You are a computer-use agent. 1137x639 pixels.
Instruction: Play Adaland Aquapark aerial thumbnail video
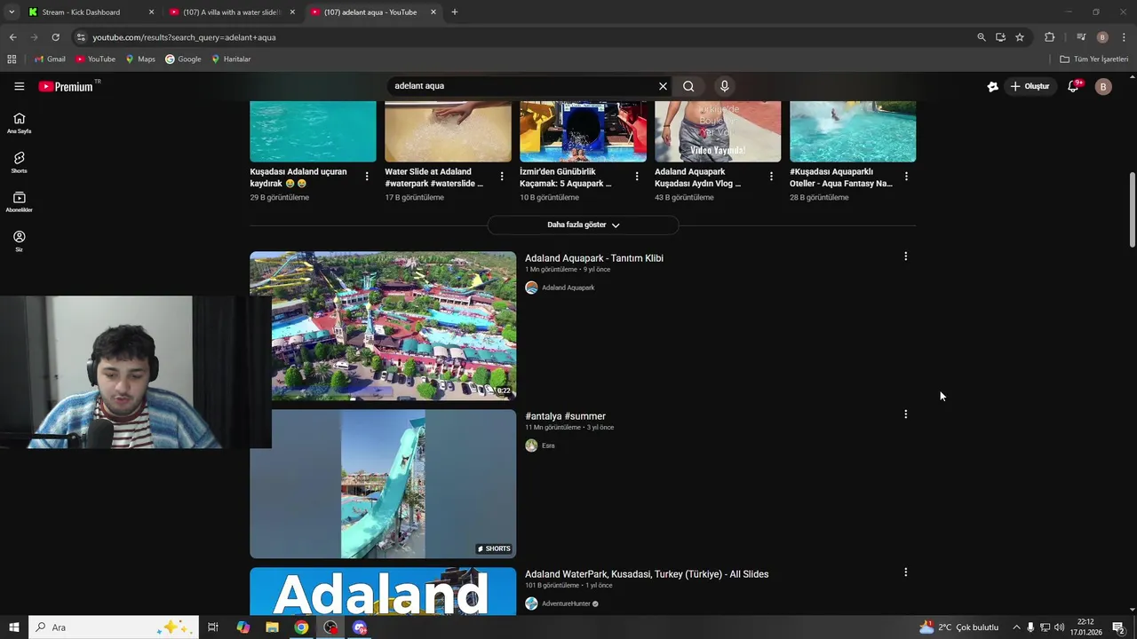click(383, 326)
